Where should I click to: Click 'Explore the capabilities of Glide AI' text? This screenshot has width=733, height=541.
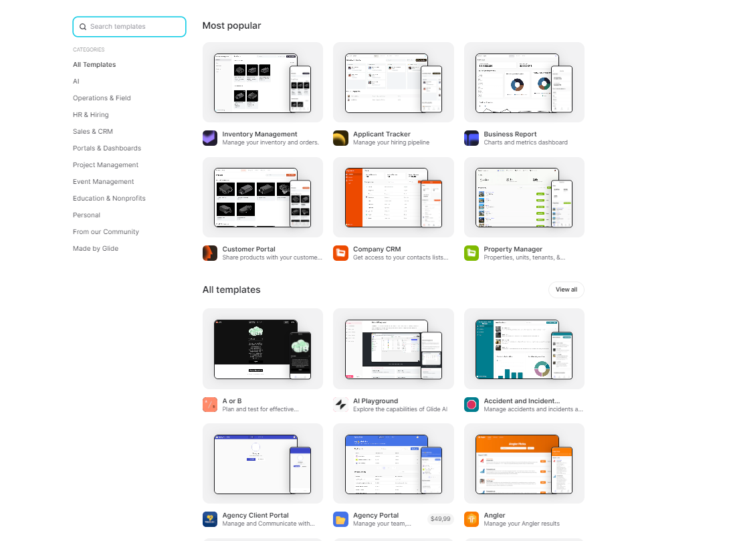(400, 409)
